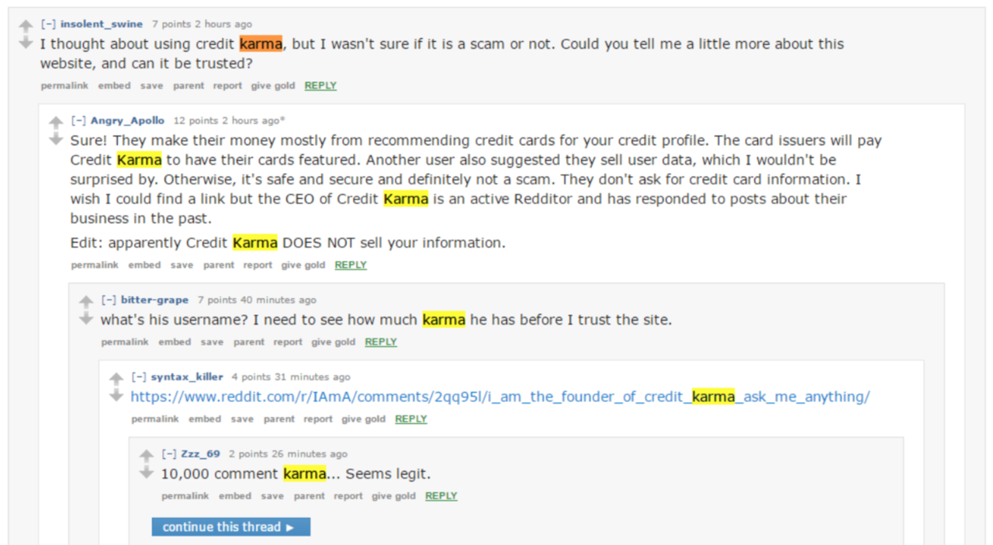Open the Credit Karma founder AMA link
Viewport: 993px width, 545px height.
pyautogui.click(x=500, y=397)
